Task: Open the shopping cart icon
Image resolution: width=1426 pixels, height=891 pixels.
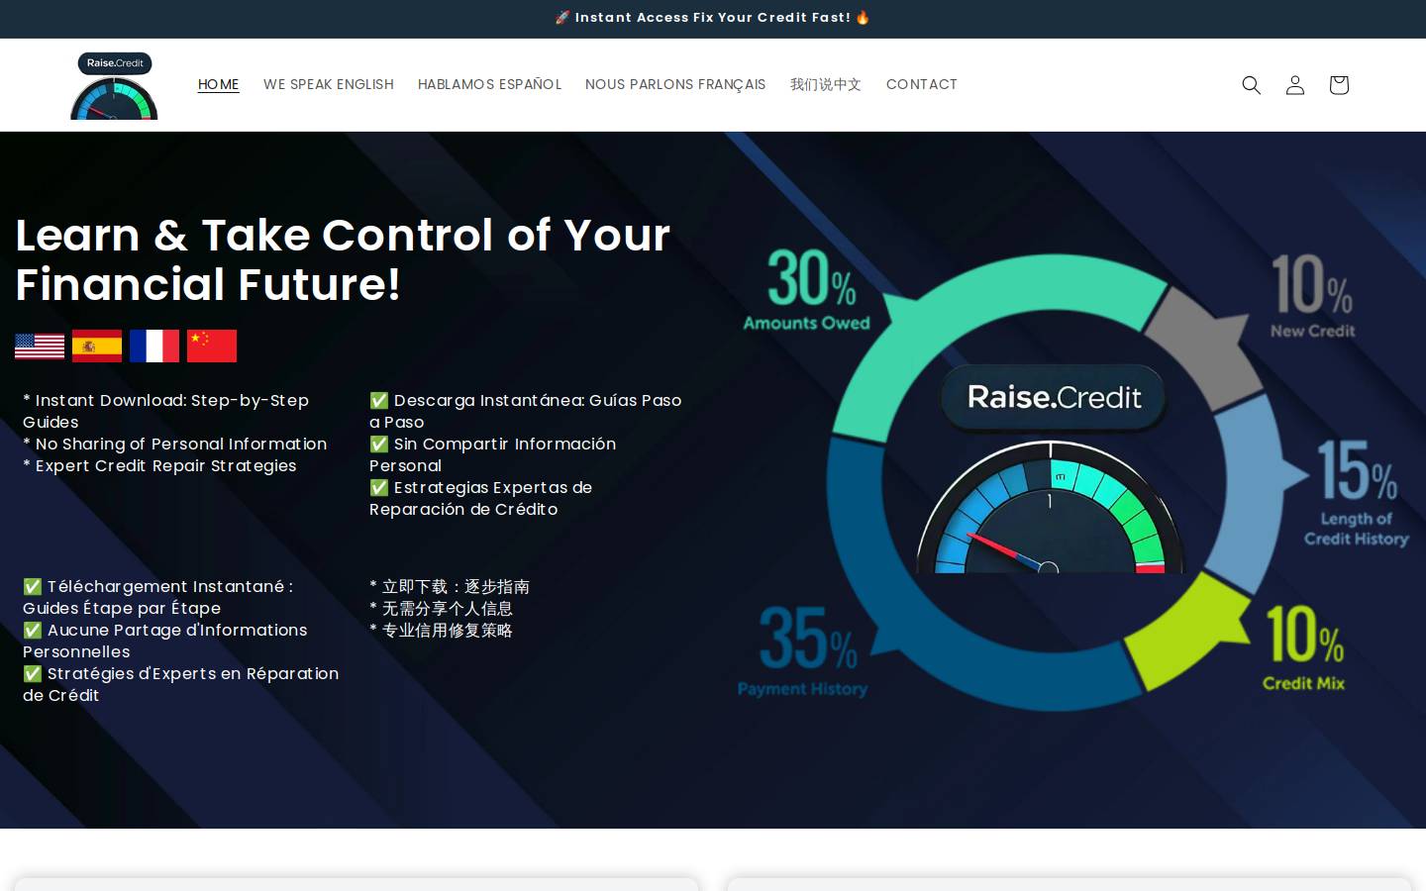Action: 1339,85
